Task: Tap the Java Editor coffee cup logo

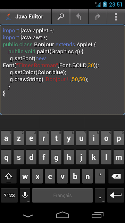Action: [x=9, y=17]
